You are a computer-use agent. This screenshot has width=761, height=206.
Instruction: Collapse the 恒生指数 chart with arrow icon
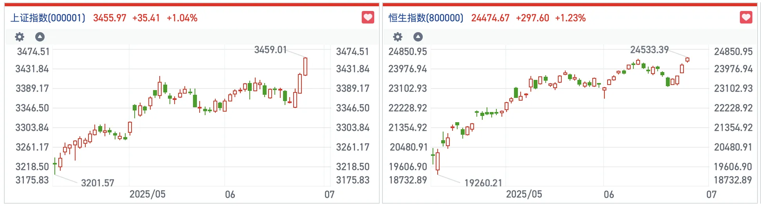(418, 37)
